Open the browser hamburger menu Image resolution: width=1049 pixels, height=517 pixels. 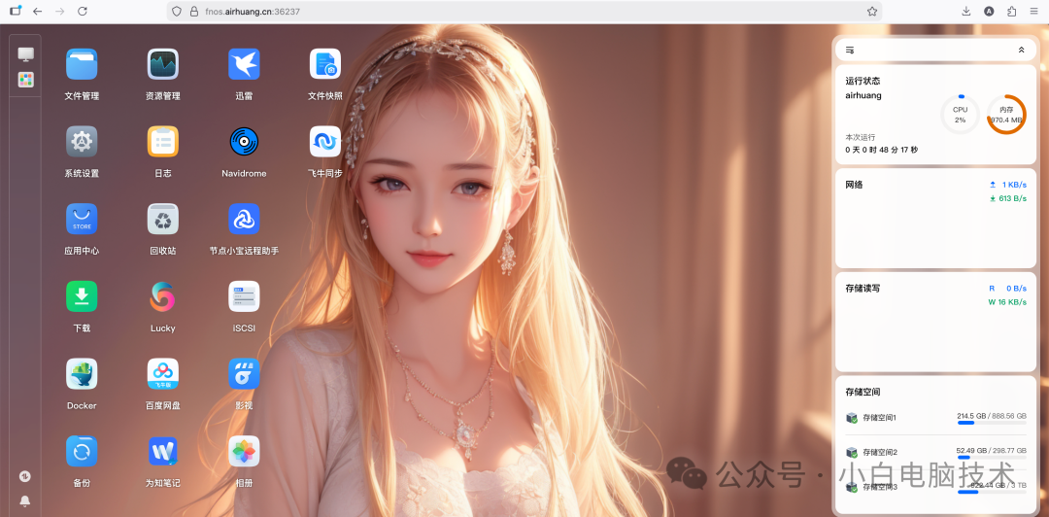click(1033, 12)
